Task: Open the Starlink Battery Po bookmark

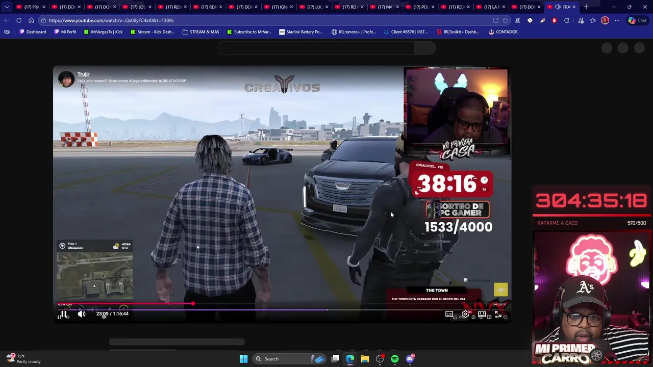Action: tap(300, 32)
